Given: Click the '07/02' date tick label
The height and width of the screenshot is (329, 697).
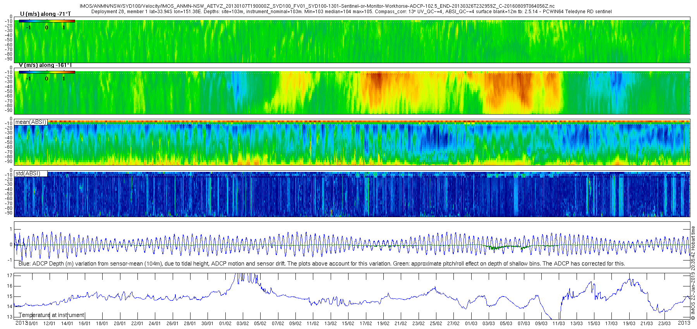Looking at the screenshot, I should tap(278, 324).
